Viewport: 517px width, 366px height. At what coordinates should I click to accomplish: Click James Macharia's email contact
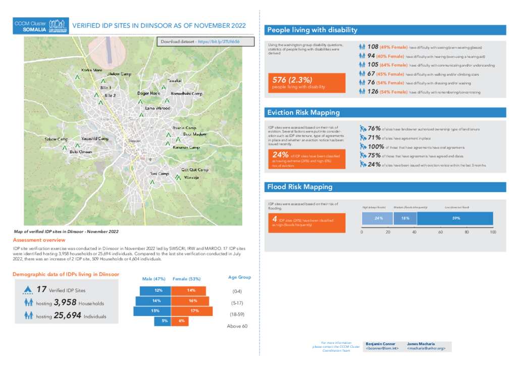pos(426,348)
